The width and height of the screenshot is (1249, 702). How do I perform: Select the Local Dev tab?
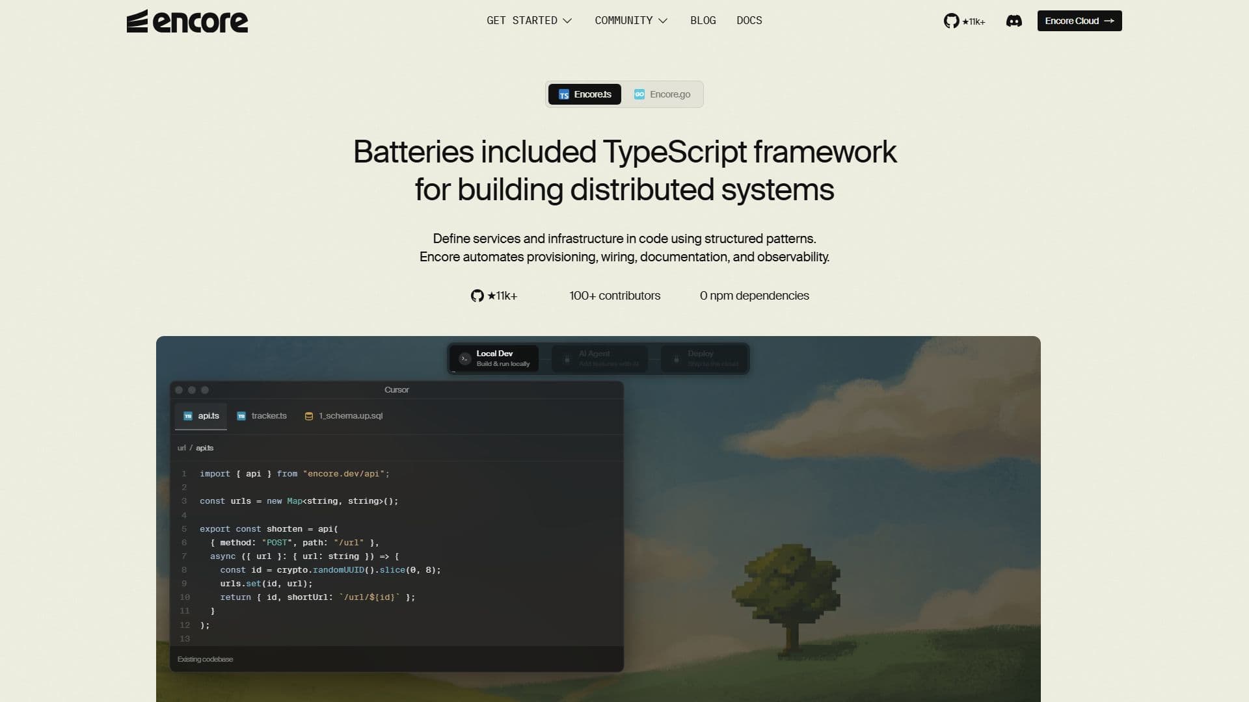point(494,358)
